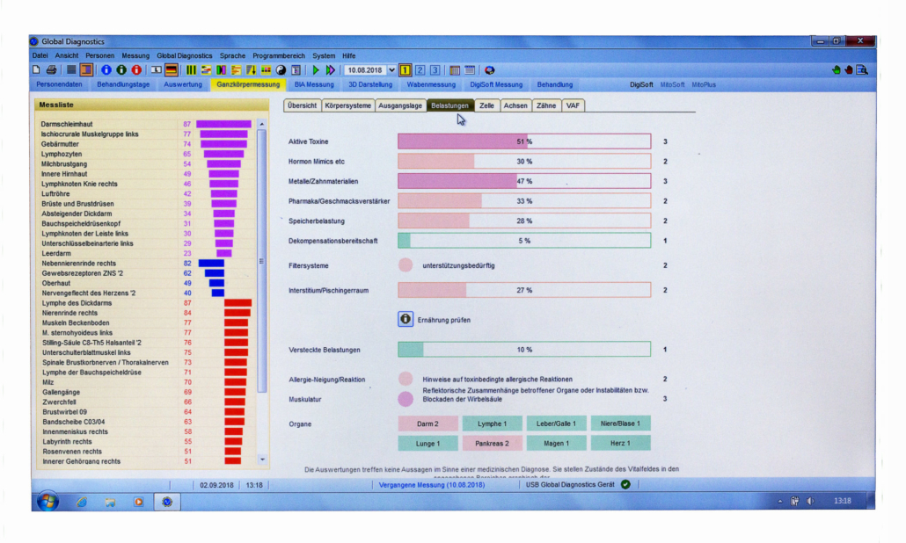Screen dimensions: 906x543
Task: Click the yellow arrow down sort icon
Action: pyautogui.click(x=251, y=69)
